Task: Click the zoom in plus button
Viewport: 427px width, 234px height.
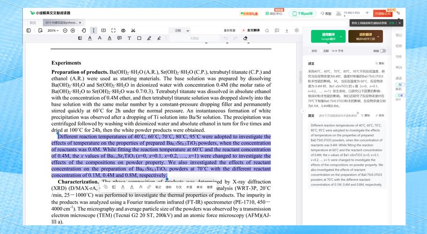Action: pyautogui.click(x=73, y=30)
